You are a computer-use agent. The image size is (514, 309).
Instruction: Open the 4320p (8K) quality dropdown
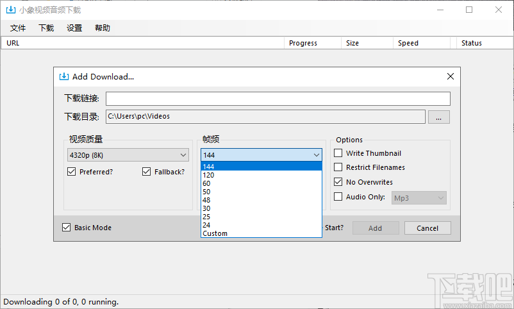click(x=128, y=155)
